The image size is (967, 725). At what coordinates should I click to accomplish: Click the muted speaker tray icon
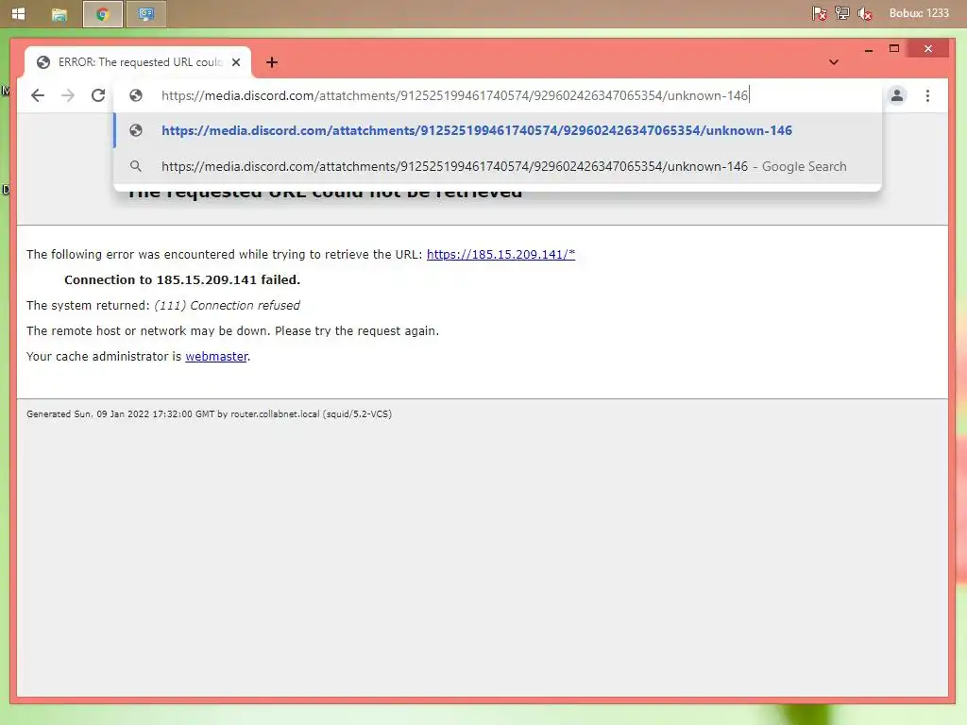pos(865,13)
